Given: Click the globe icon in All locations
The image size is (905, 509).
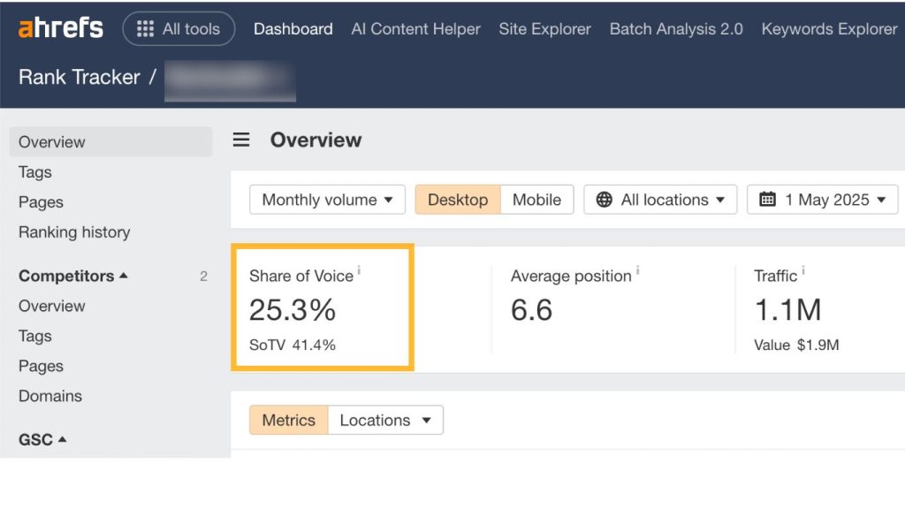Looking at the screenshot, I should coord(604,200).
